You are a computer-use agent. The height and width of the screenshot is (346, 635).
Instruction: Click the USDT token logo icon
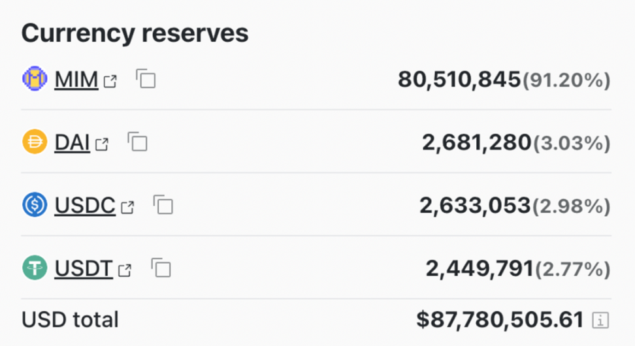click(35, 268)
